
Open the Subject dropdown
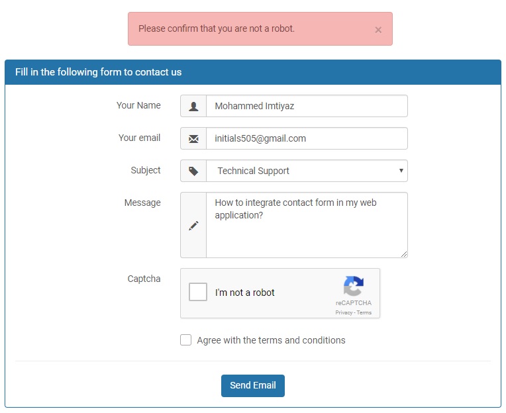pos(306,171)
